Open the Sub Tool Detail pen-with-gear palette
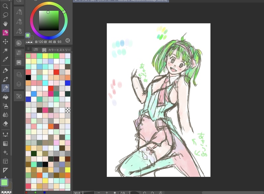264x194 pixels. point(19,31)
